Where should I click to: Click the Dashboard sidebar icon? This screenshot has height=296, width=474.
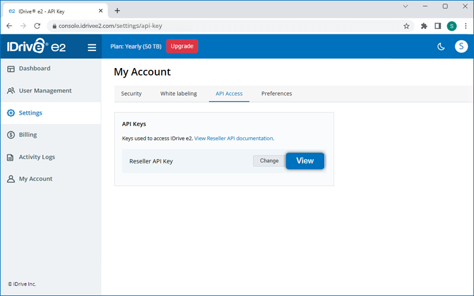[11, 69]
